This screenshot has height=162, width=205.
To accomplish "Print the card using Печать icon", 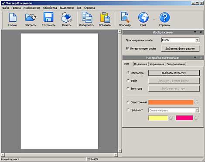I will [67, 20].
